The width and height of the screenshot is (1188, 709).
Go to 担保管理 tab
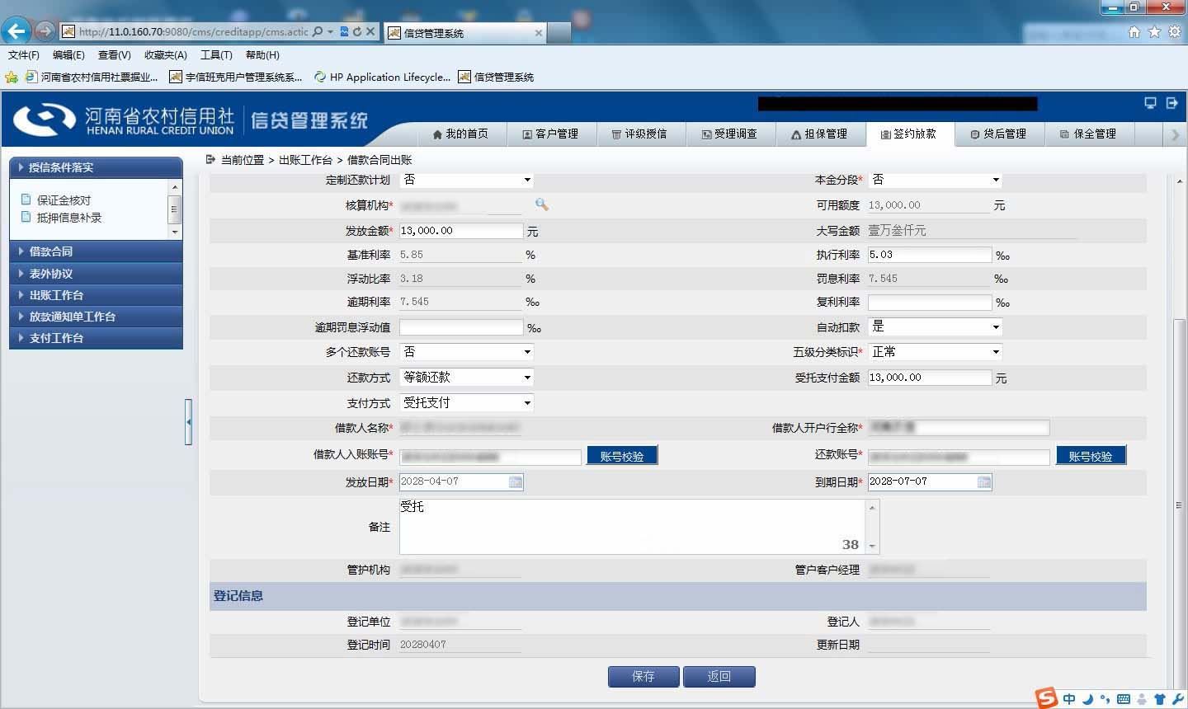819,134
